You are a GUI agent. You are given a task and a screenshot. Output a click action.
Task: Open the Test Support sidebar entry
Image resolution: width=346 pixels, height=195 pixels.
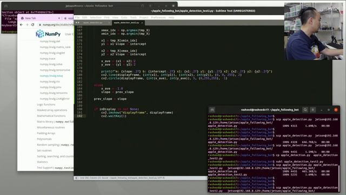pyautogui.click(x=55, y=168)
